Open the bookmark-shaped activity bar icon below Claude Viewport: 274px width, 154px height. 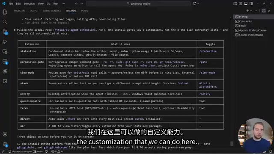[x=5, y=81]
